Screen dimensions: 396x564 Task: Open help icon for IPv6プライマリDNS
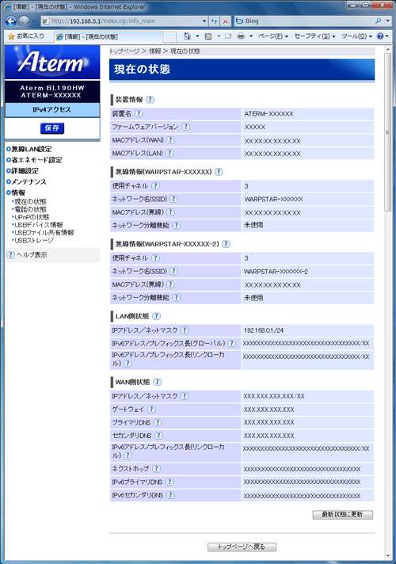(169, 482)
